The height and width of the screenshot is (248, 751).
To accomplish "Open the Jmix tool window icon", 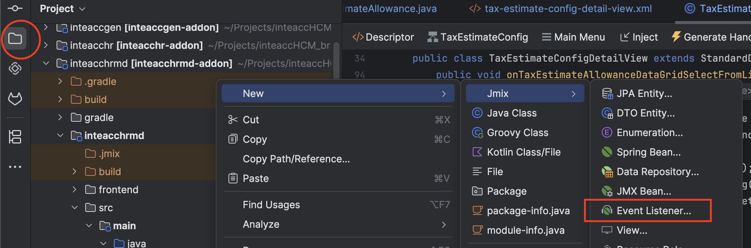I will 15,68.
